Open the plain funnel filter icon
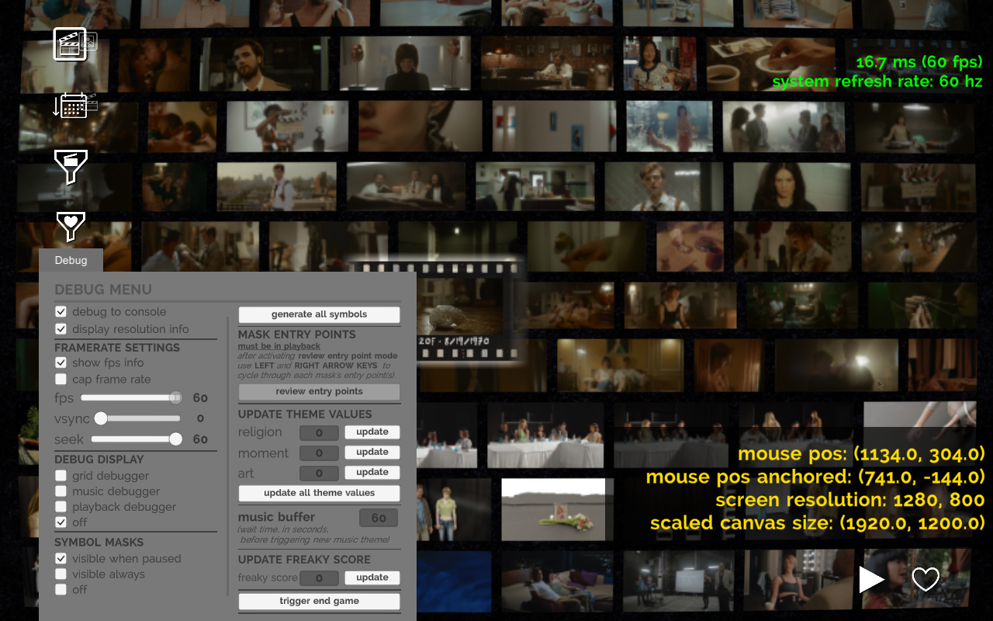The height and width of the screenshot is (621, 993). [x=71, y=167]
